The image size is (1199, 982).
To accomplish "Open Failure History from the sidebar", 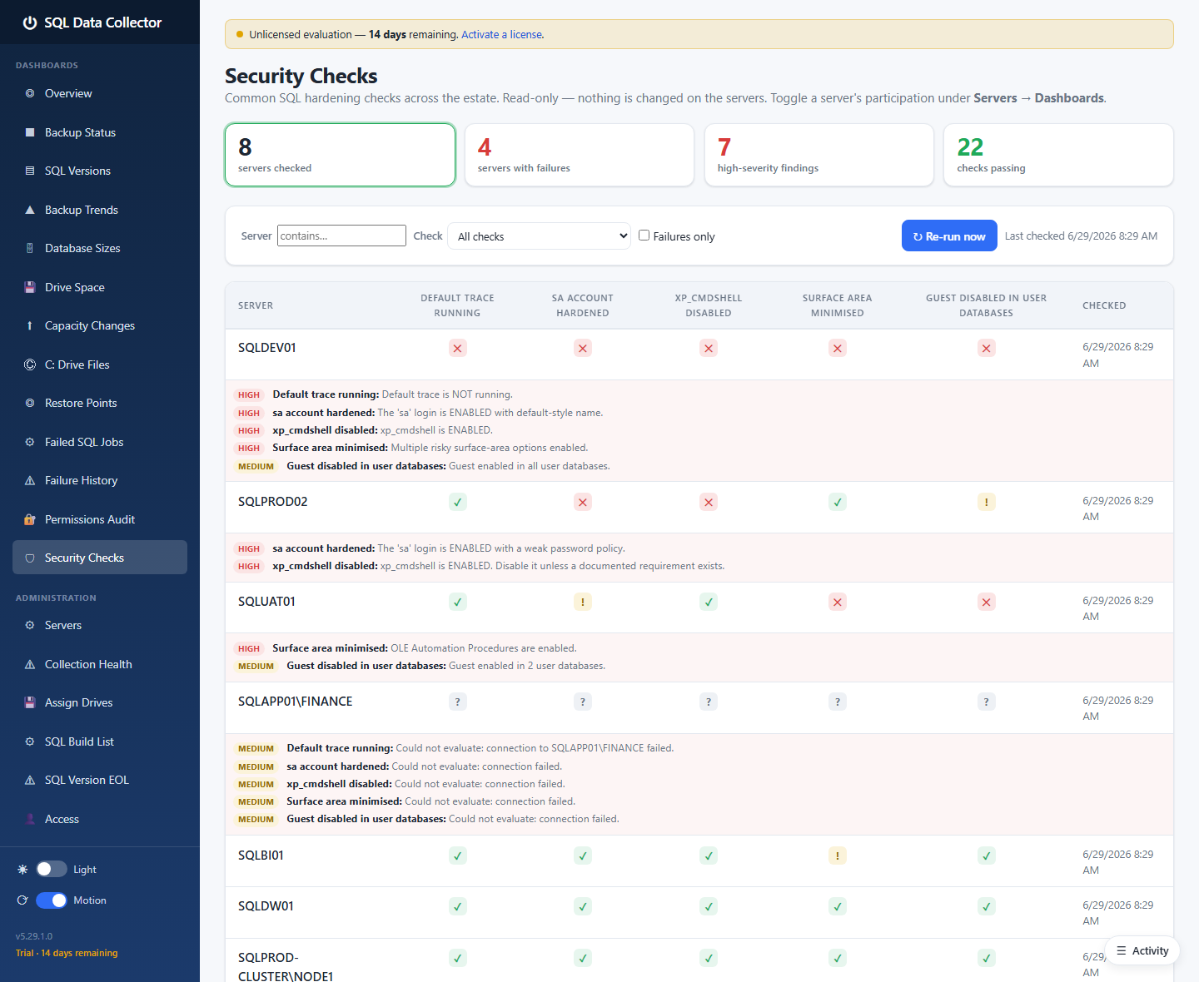I will (x=100, y=480).
